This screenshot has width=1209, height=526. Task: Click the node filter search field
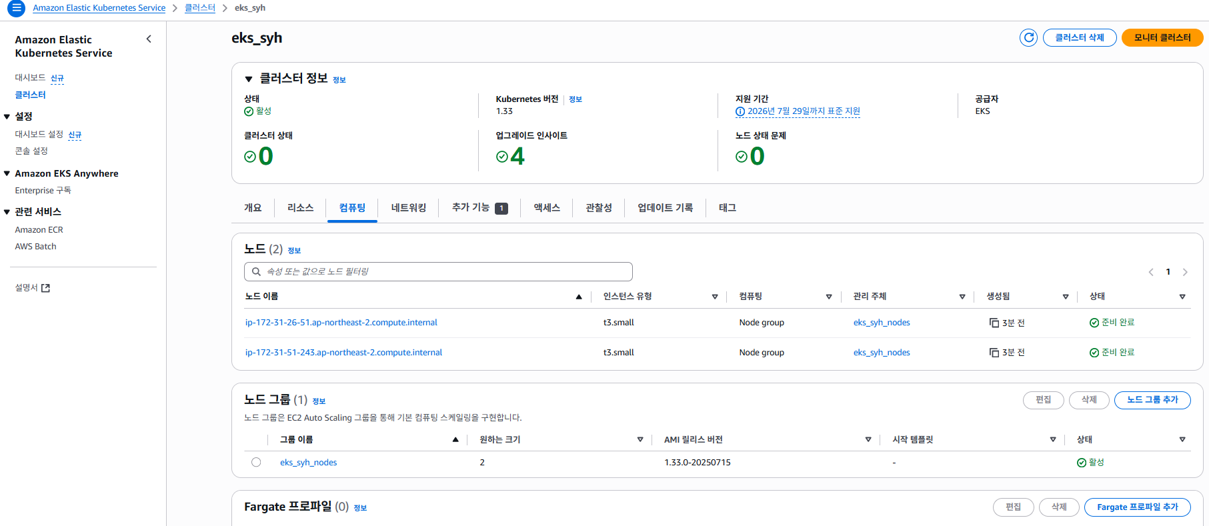438,271
